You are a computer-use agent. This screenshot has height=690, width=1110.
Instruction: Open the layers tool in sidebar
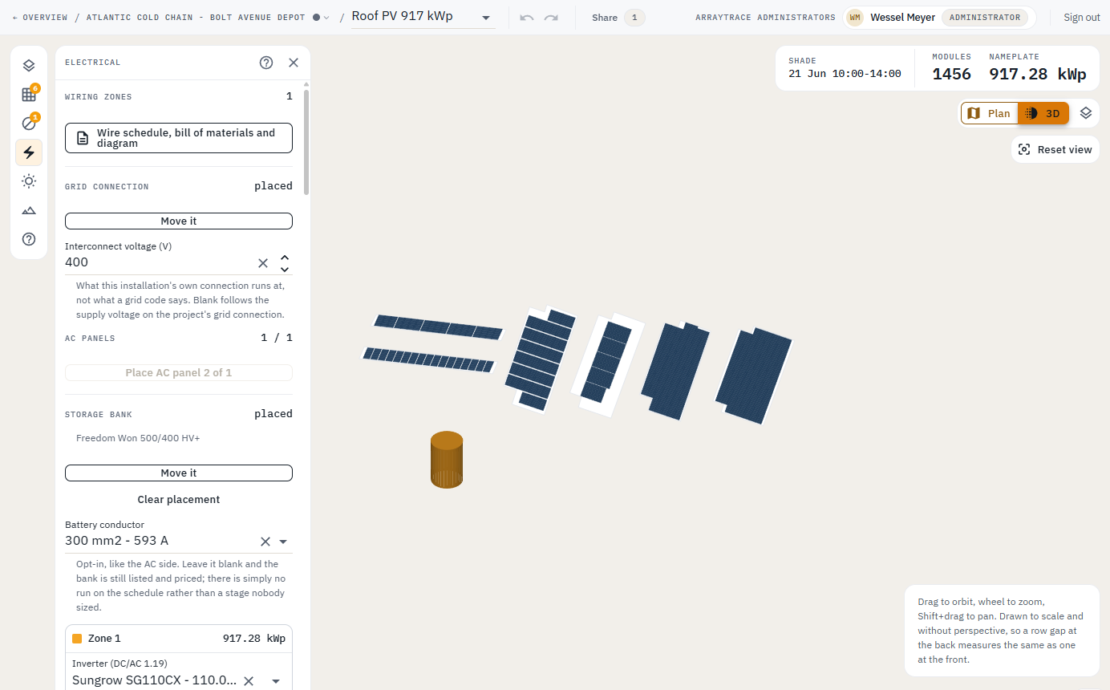tap(29, 66)
